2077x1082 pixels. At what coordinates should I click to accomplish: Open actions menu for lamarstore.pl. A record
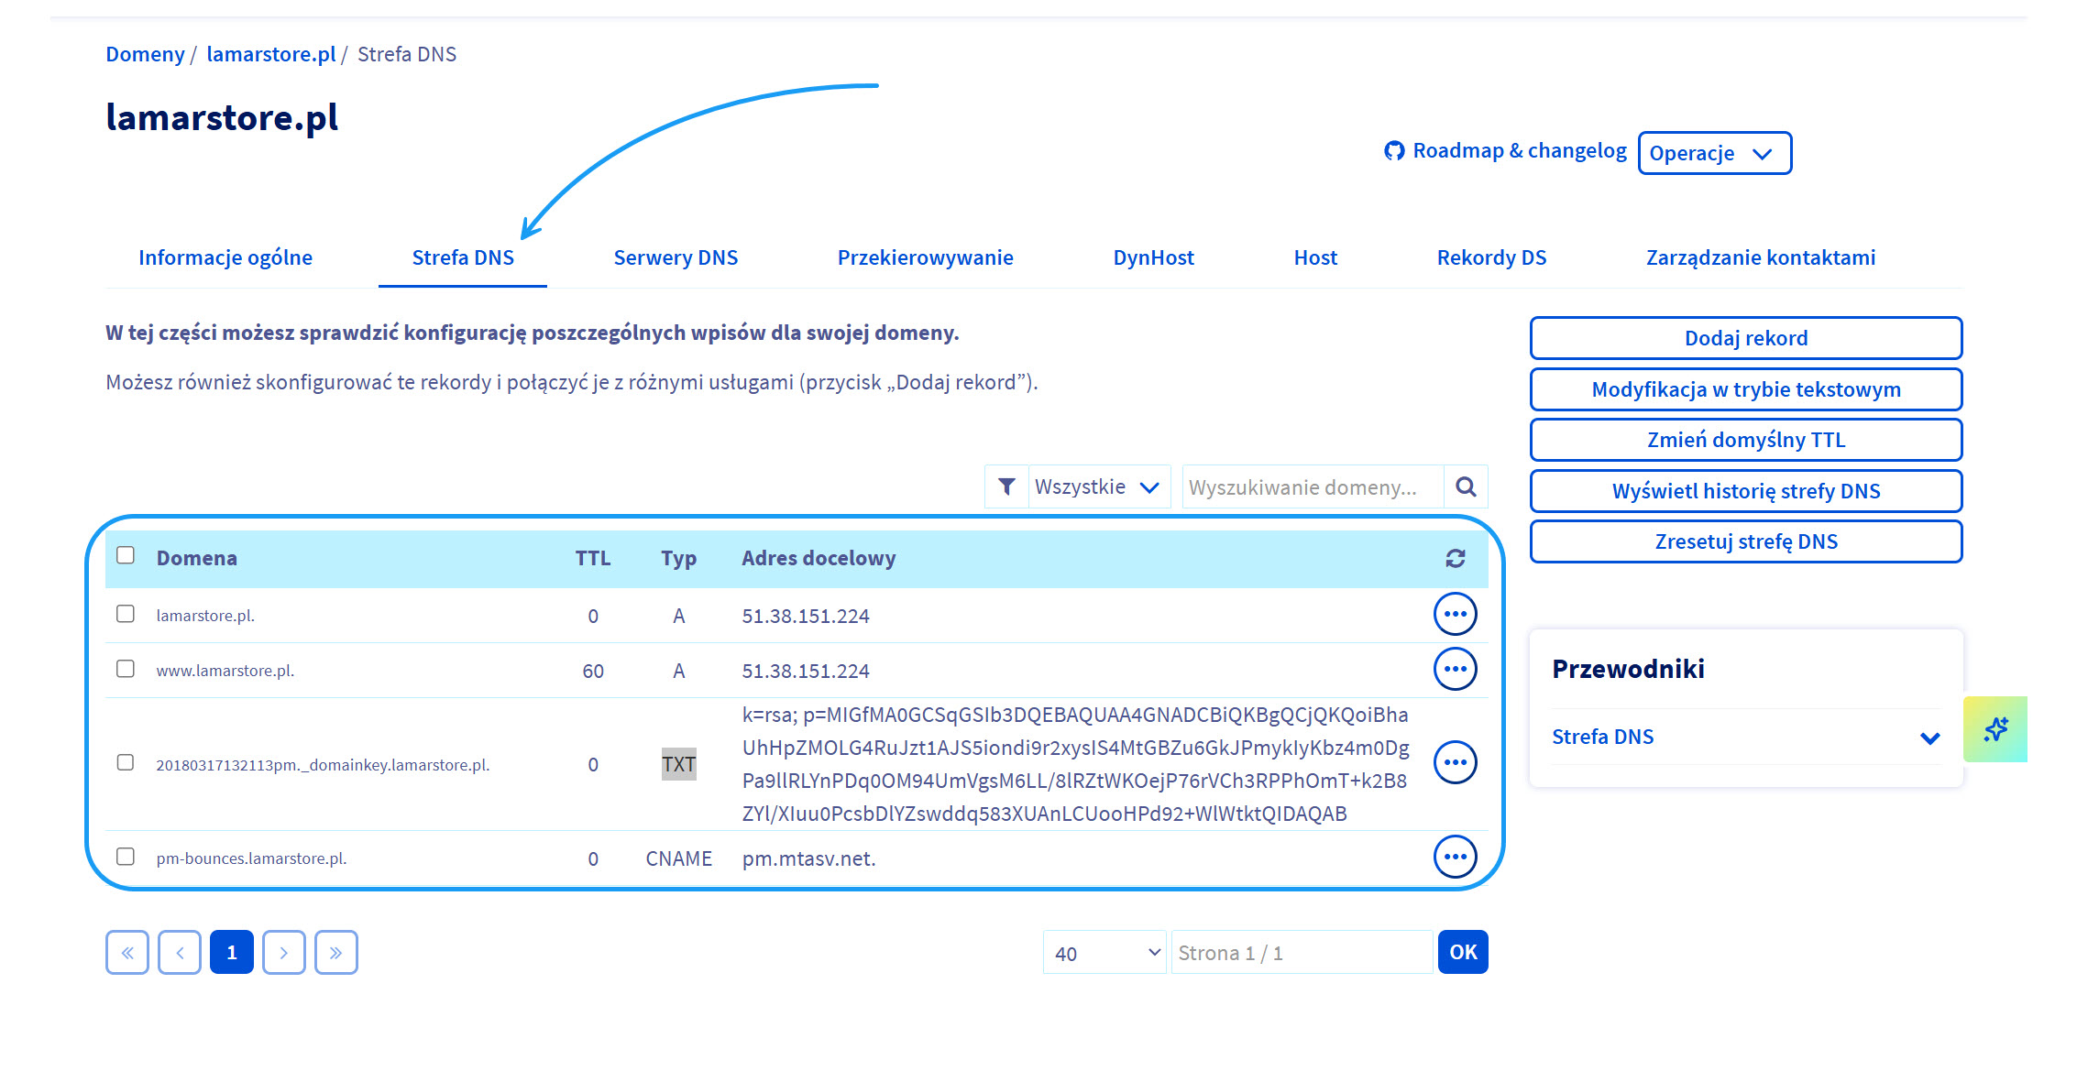click(1455, 614)
